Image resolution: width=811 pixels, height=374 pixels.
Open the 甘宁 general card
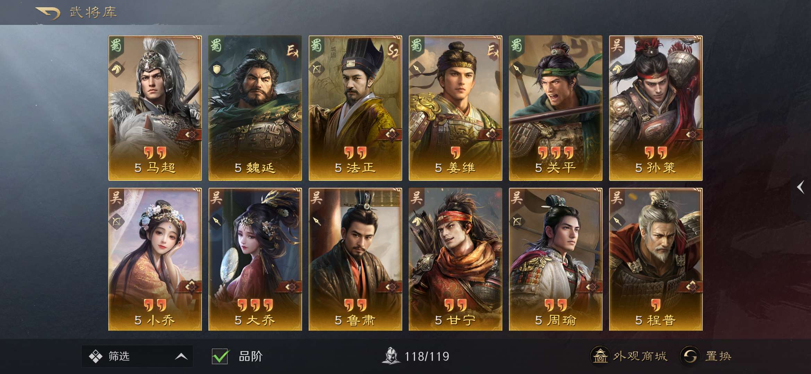pyautogui.click(x=455, y=259)
